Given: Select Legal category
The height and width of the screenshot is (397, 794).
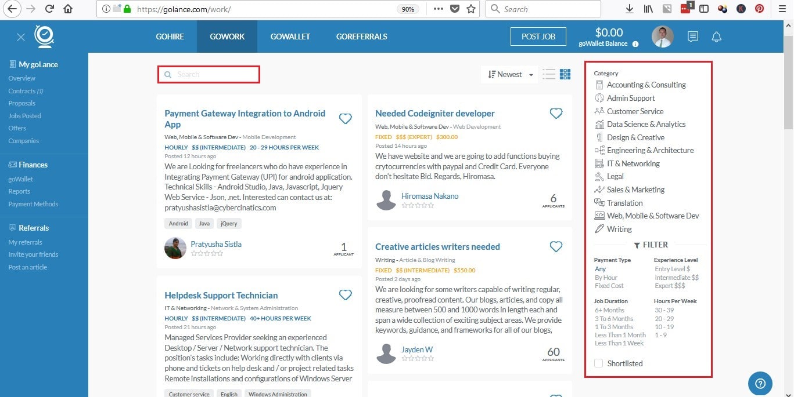Looking at the screenshot, I should [615, 176].
